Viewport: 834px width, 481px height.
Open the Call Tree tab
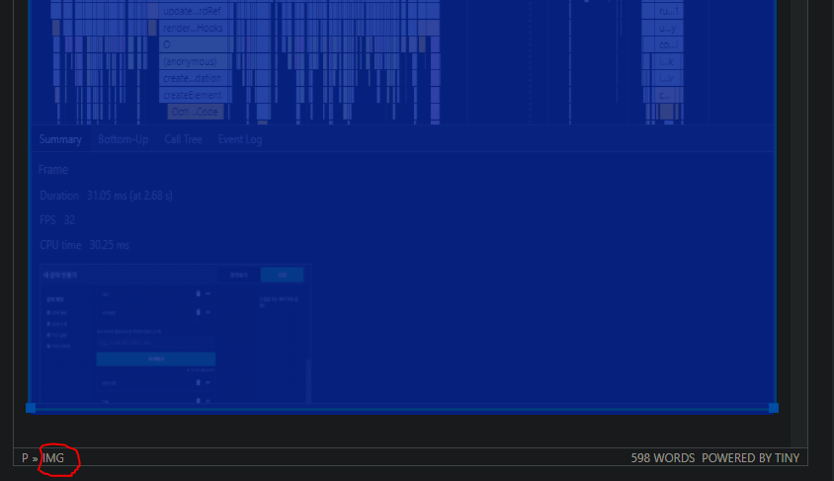(183, 139)
